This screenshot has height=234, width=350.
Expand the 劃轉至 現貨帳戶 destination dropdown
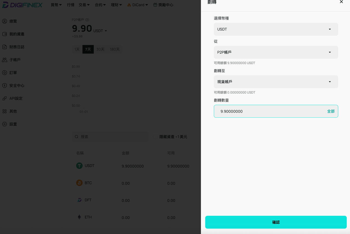point(276,82)
